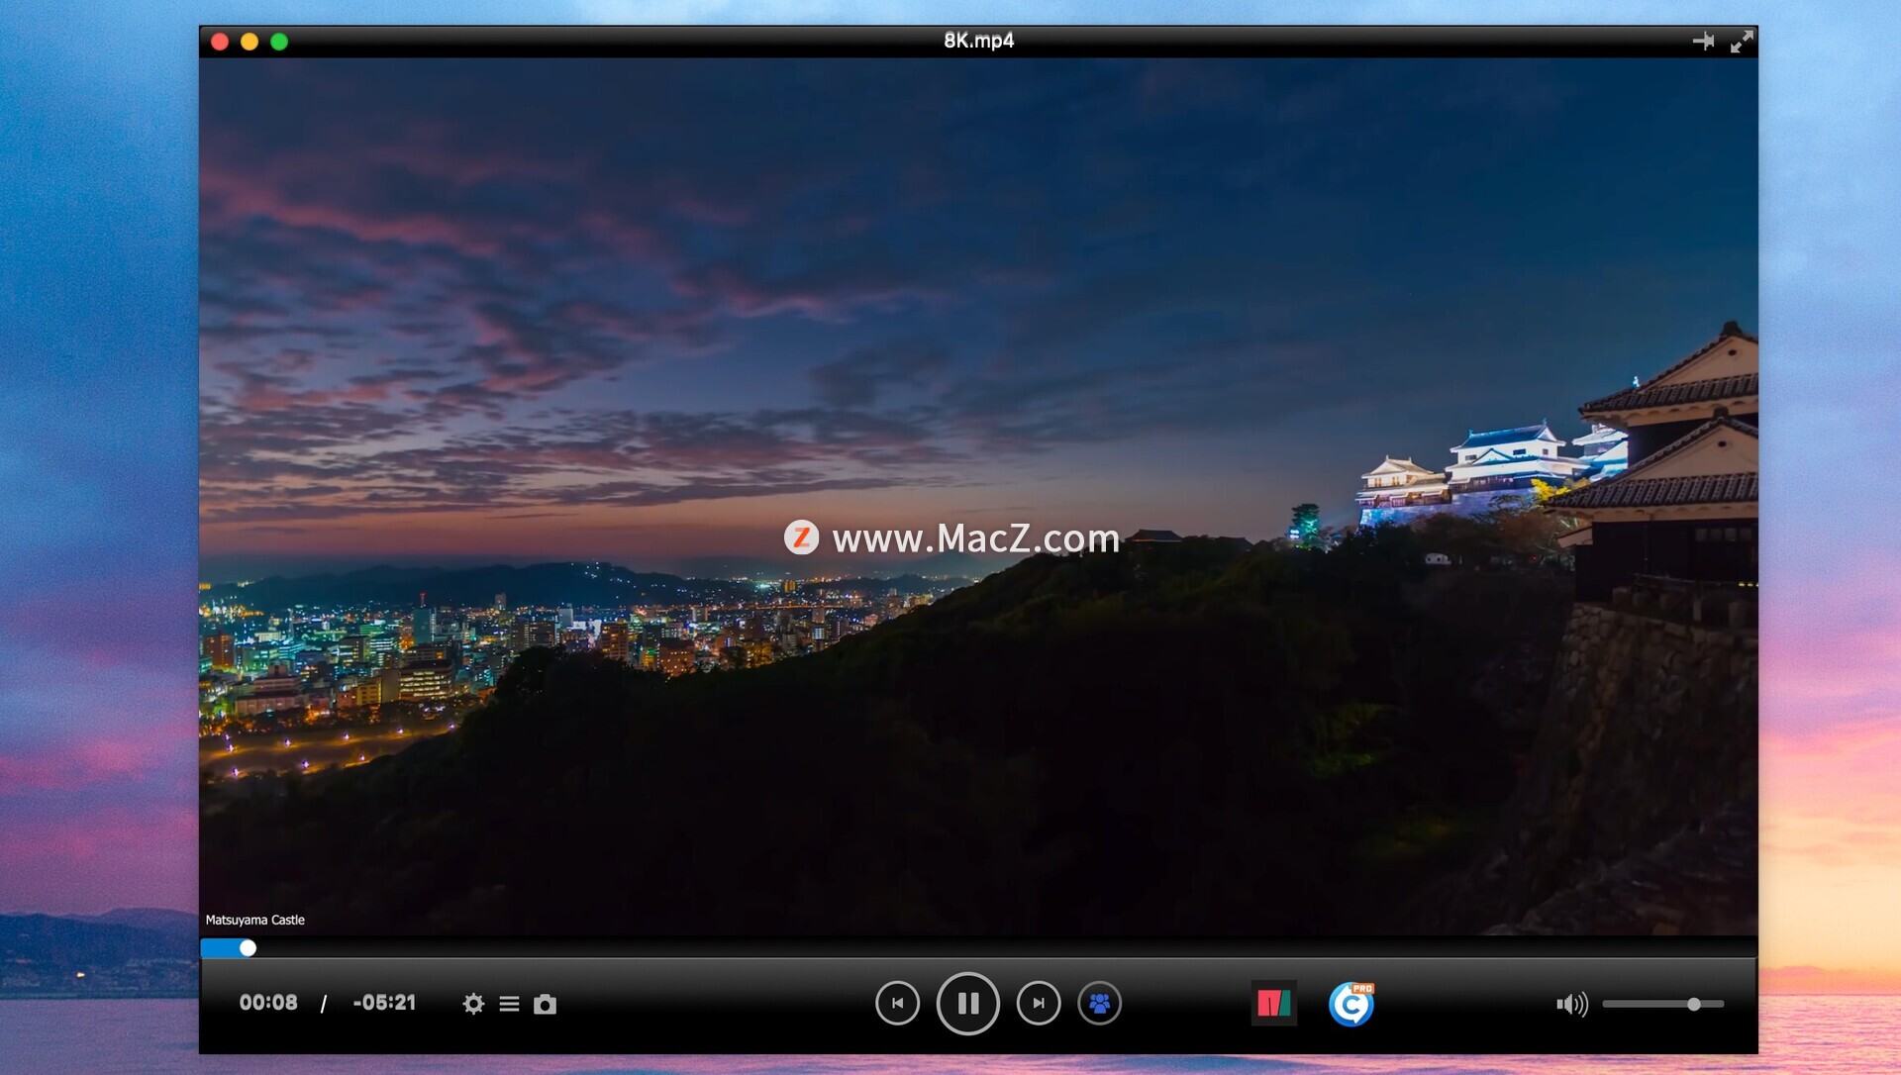Adjust the volume slider track
Viewport: 1901px width, 1075px height.
click(1663, 1004)
